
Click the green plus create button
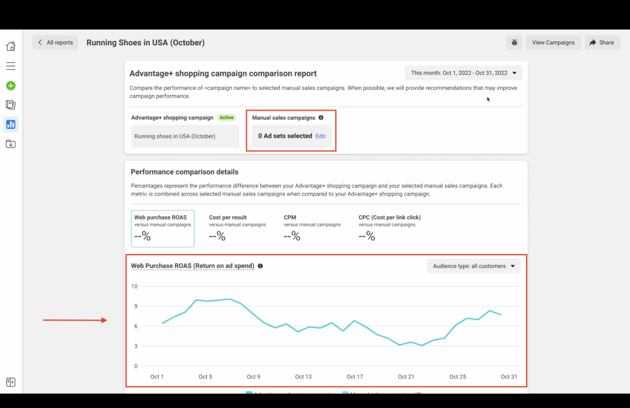point(11,85)
